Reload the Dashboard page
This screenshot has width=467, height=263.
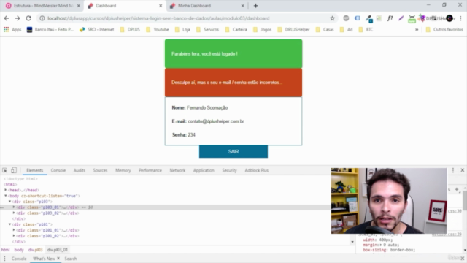point(28,18)
